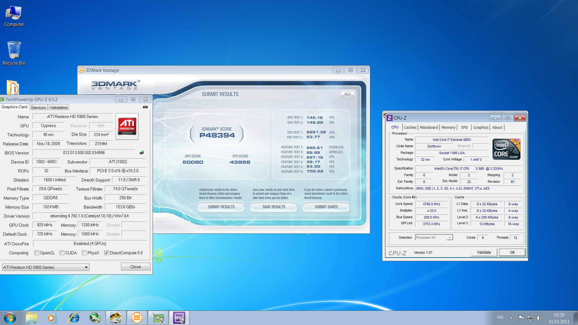Open the Processor #1 selection dropdown
The height and width of the screenshot is (325, 578).
[434, 237]
